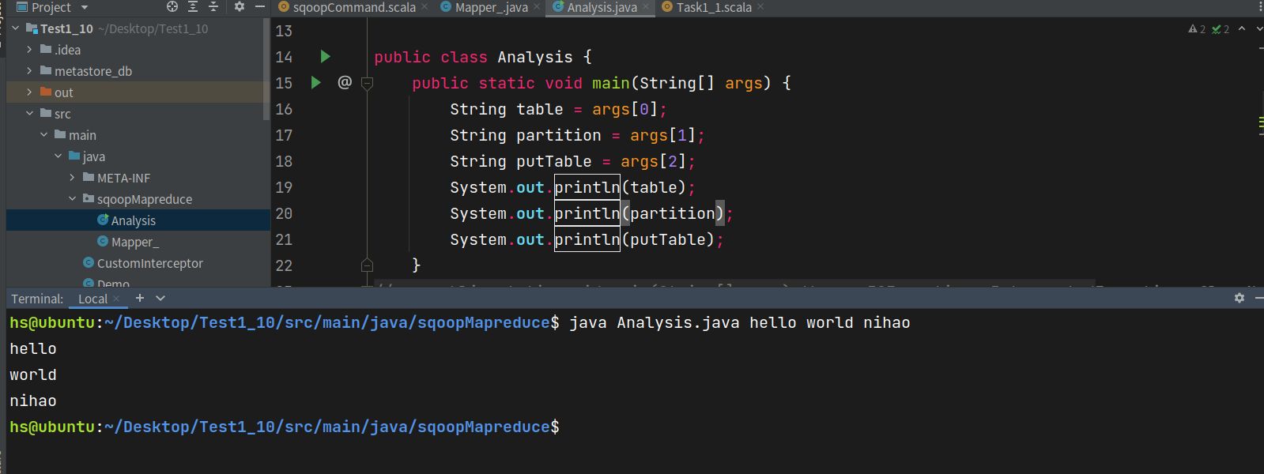The image size is (1264, 474).
Task: Close the Mapper_.java tab
Action: tap(538, 7)
